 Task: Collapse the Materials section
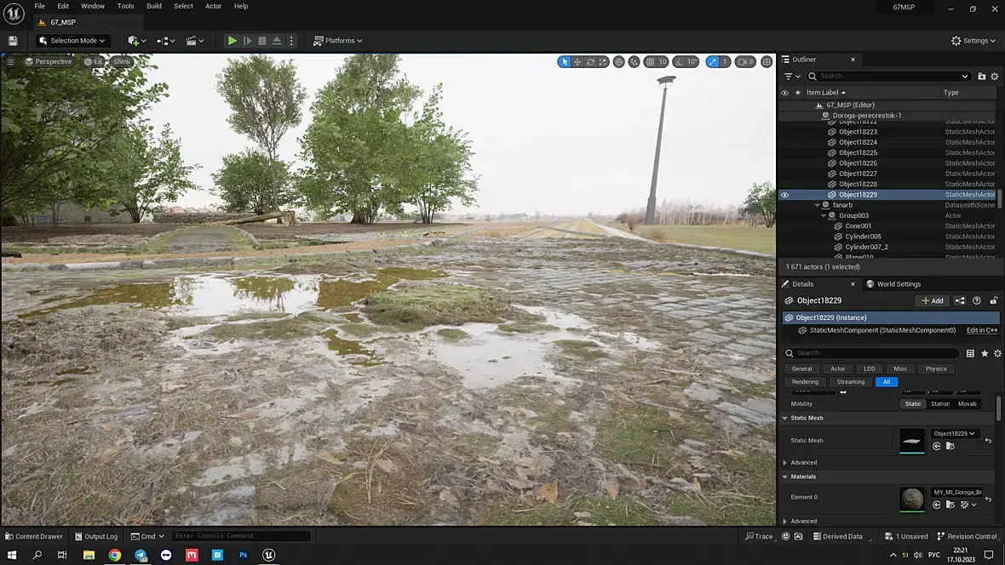click(784, 477)
